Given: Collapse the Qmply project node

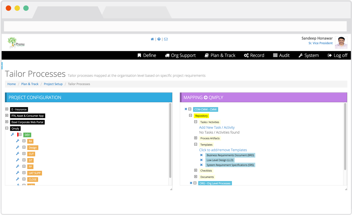Looking at the screenshot, I should coord(7,128).
